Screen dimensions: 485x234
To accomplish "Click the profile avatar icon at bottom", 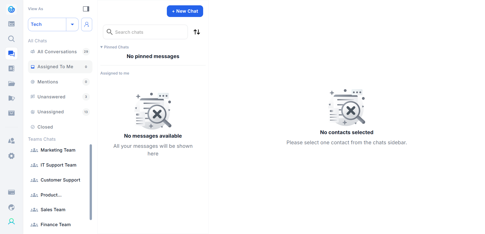I will [x=11, y=222].
